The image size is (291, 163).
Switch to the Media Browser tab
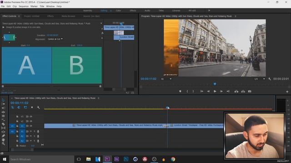point(68,16)
